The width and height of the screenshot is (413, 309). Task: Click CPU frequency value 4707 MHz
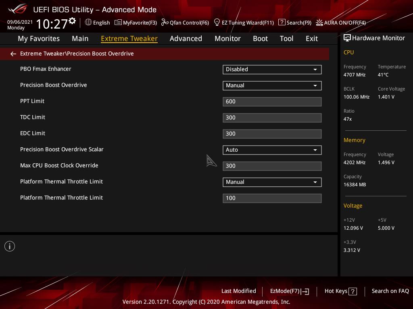tap(354, 75)
